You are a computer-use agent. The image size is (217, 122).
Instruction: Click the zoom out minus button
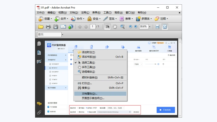131,27
